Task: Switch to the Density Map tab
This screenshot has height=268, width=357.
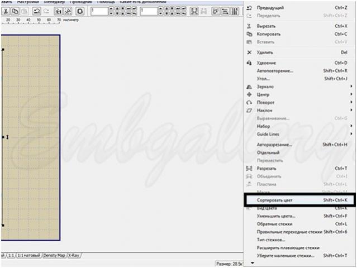Action: [54, 255]
